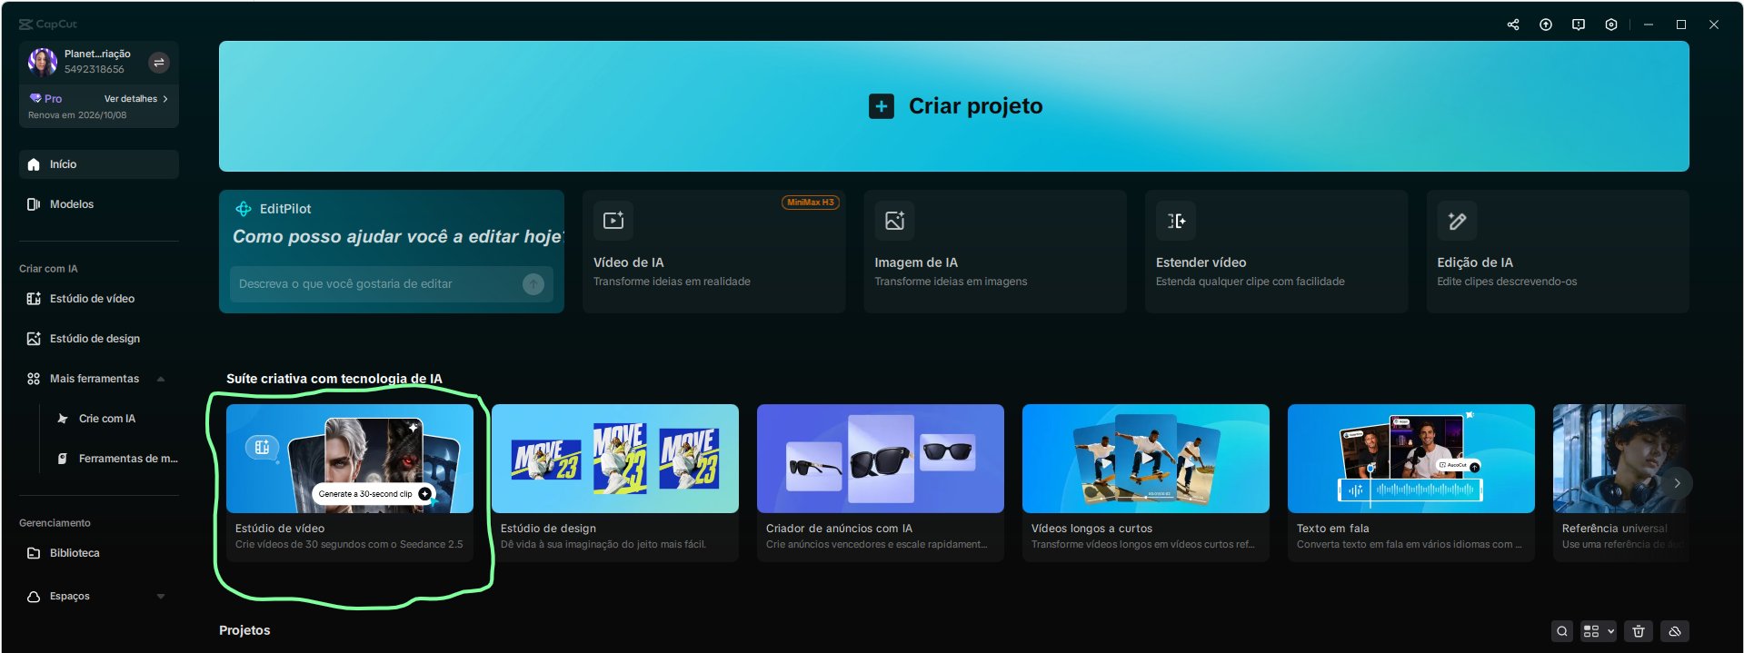
Task: Click the Edição de IA card title
Action: point(1475,262)
